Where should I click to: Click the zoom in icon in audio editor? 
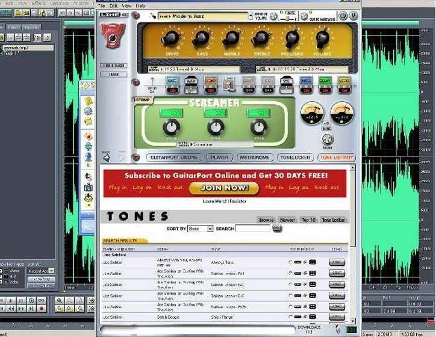point(59,301)
